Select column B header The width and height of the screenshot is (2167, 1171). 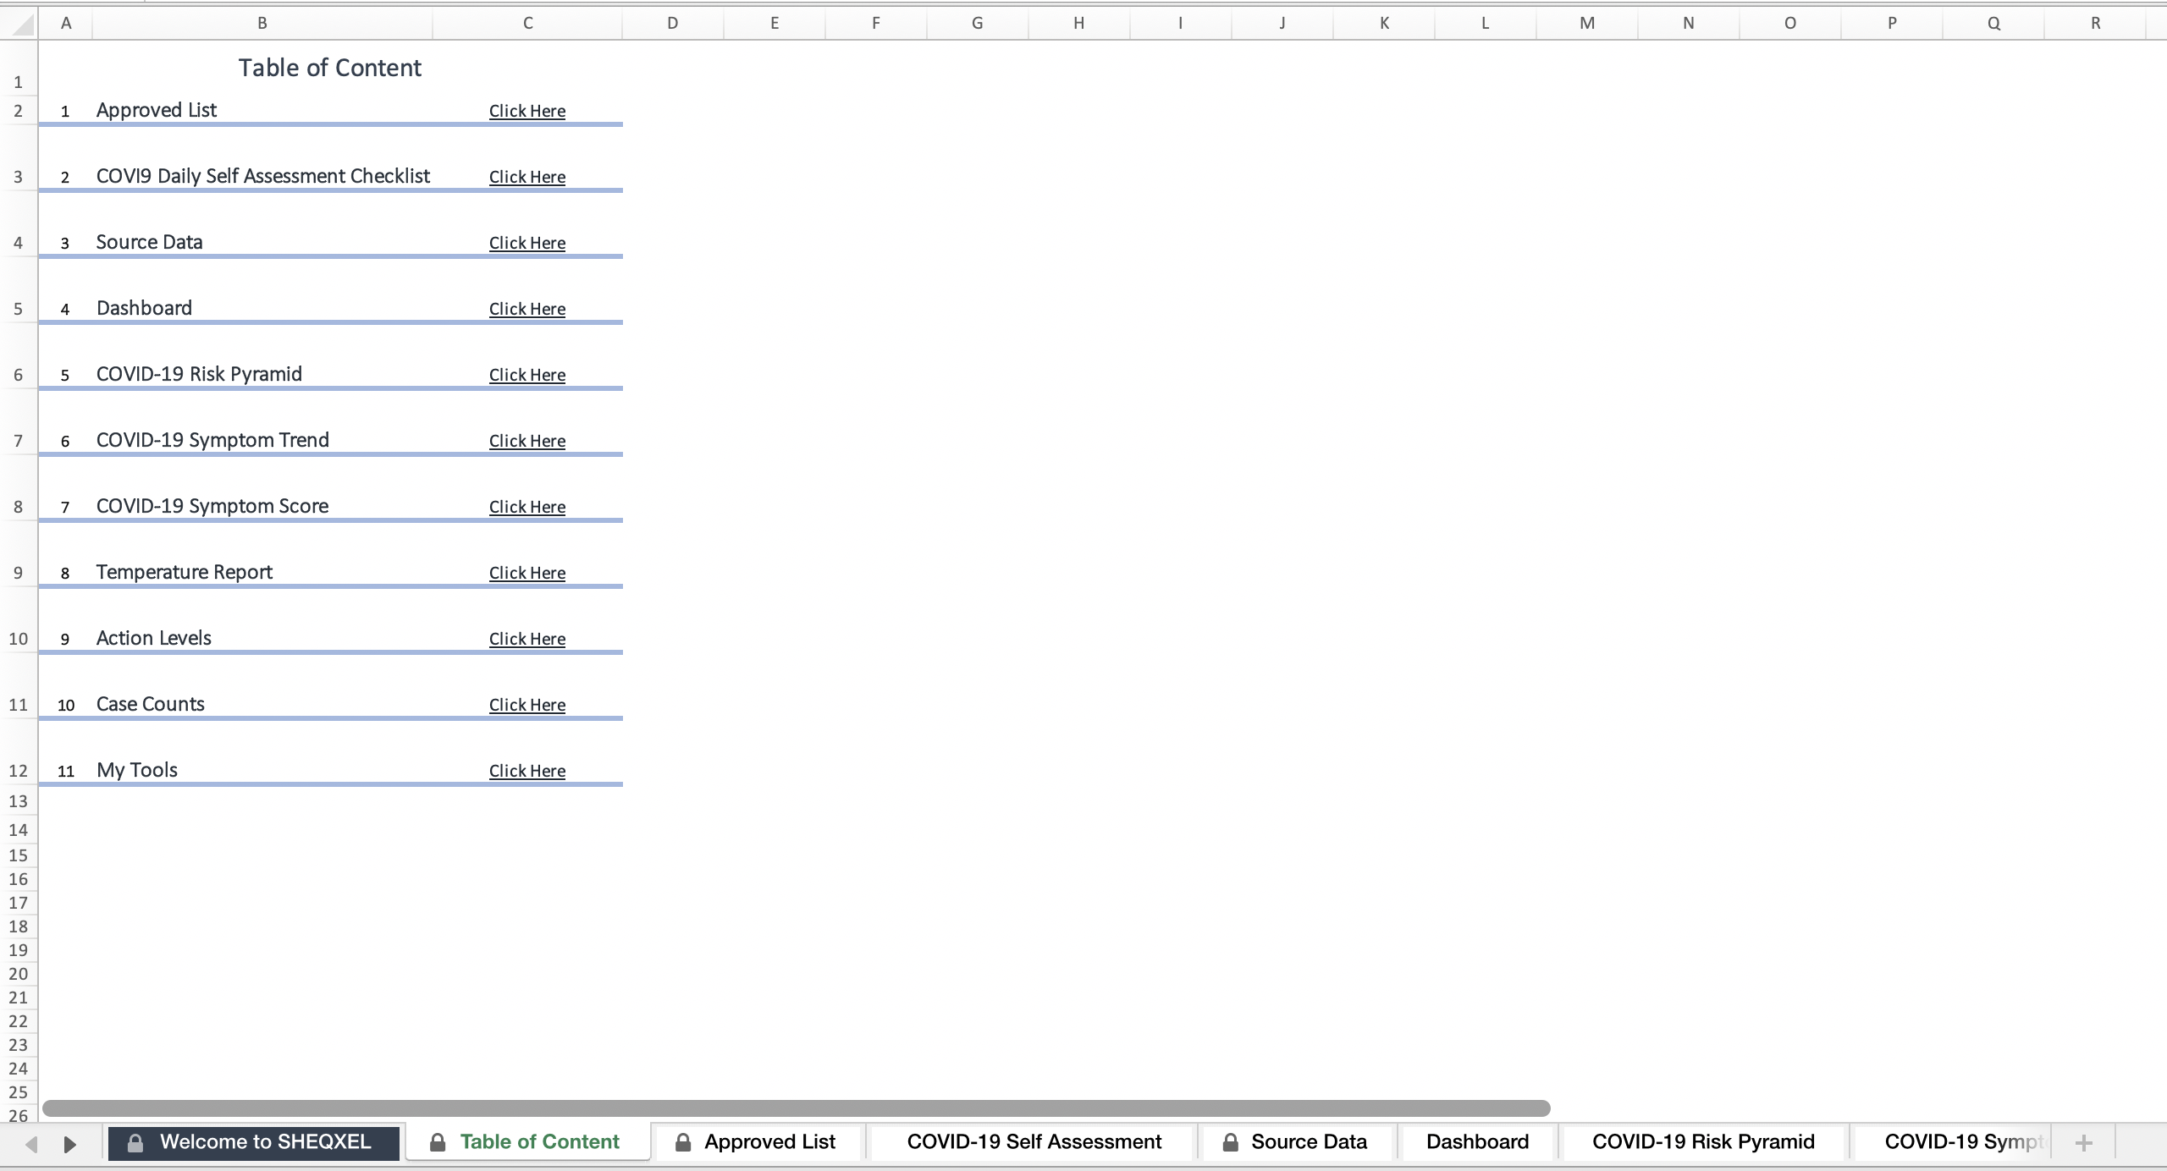pos(262,24)
